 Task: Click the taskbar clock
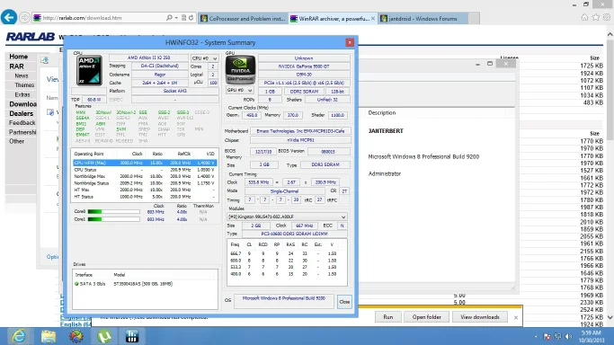point(592,336)
